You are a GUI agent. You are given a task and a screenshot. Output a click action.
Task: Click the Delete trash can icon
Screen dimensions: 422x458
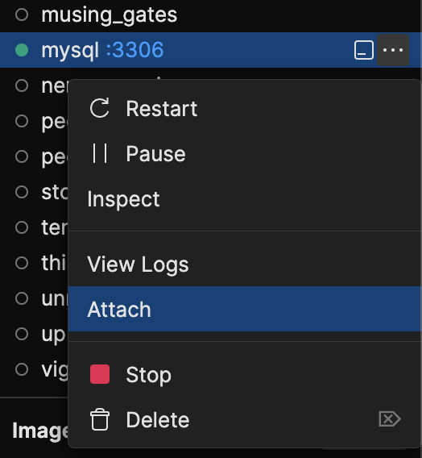coord(100,419)
